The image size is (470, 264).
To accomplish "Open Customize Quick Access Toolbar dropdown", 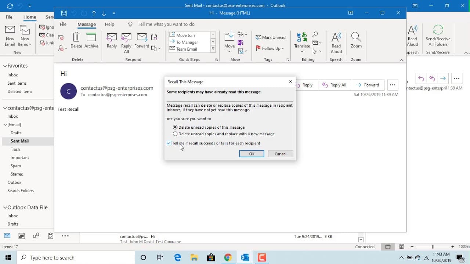I will point(114,13).
